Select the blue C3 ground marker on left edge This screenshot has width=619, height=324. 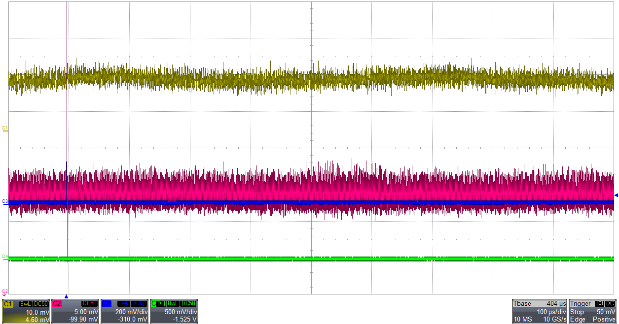tap(5, 202)
